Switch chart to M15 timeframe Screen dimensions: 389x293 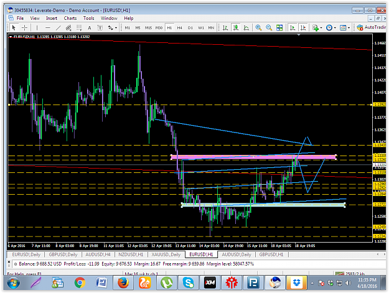(x=148, y=28)
